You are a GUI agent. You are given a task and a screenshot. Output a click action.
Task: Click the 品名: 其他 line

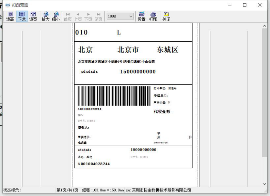tap(85, 157)
